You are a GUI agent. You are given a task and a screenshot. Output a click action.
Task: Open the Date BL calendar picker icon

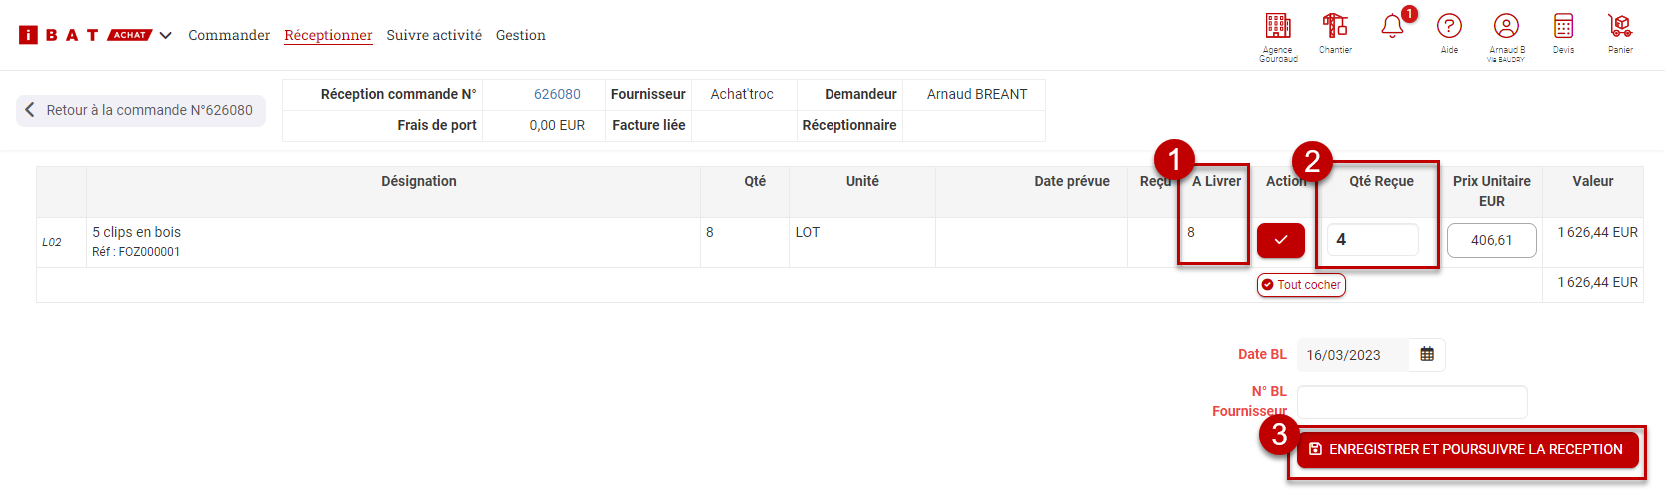click(1427, 355)
